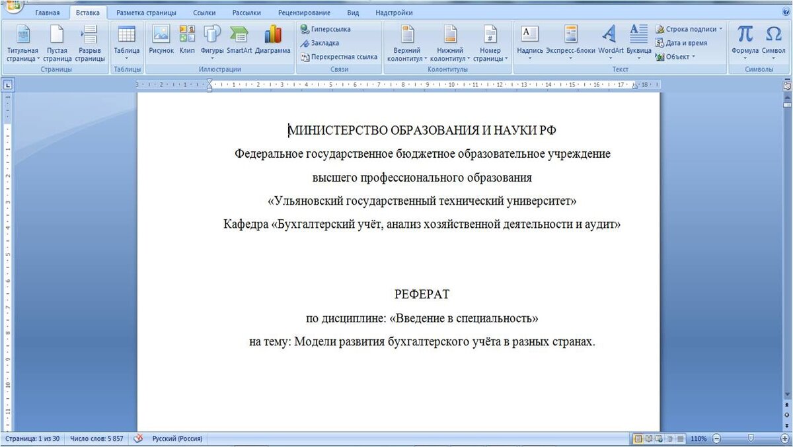Open the Рецензирование tab
Screen dimensions: 793x447
305,13
